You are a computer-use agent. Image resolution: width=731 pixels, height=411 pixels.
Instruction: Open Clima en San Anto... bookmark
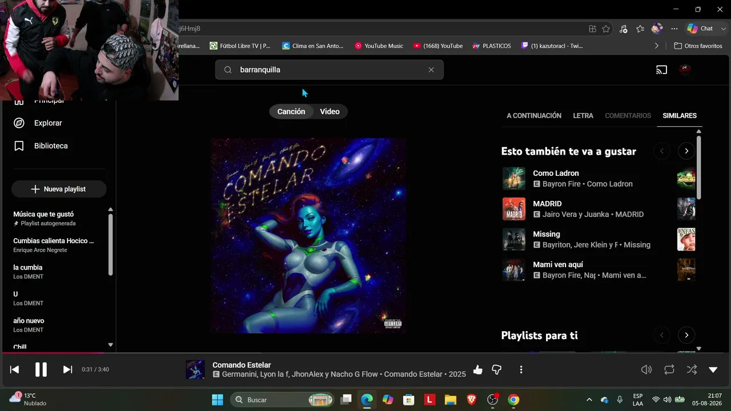click(x=313, y=46)
